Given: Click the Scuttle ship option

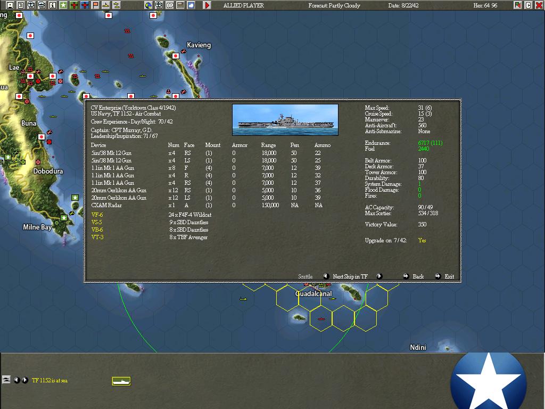Looking at the screenshot, I should coord(305,276).
